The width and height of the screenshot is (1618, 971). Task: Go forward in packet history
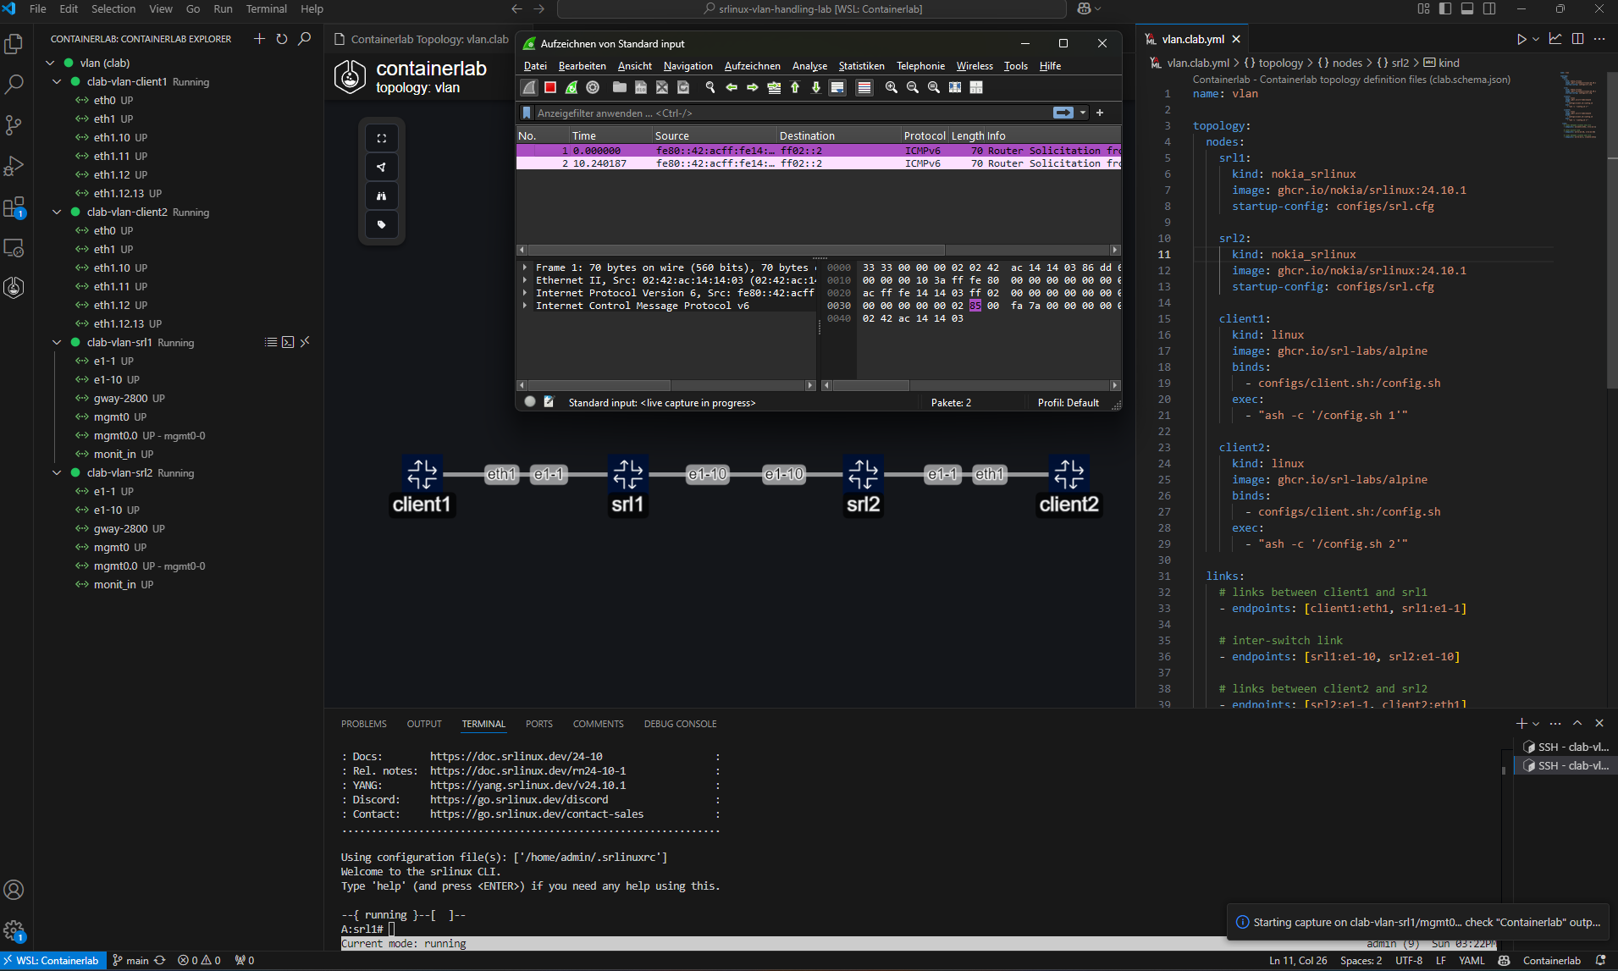pyautogui.click(x=753, y=87)
